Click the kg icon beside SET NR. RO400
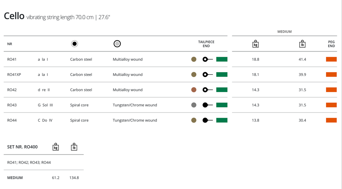Screen dimensions: 342x189 (x=56, y=147)
